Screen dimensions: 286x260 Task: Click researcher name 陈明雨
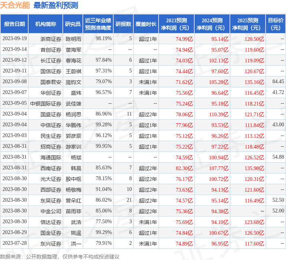pyautogui.click(x=74, y=39)
